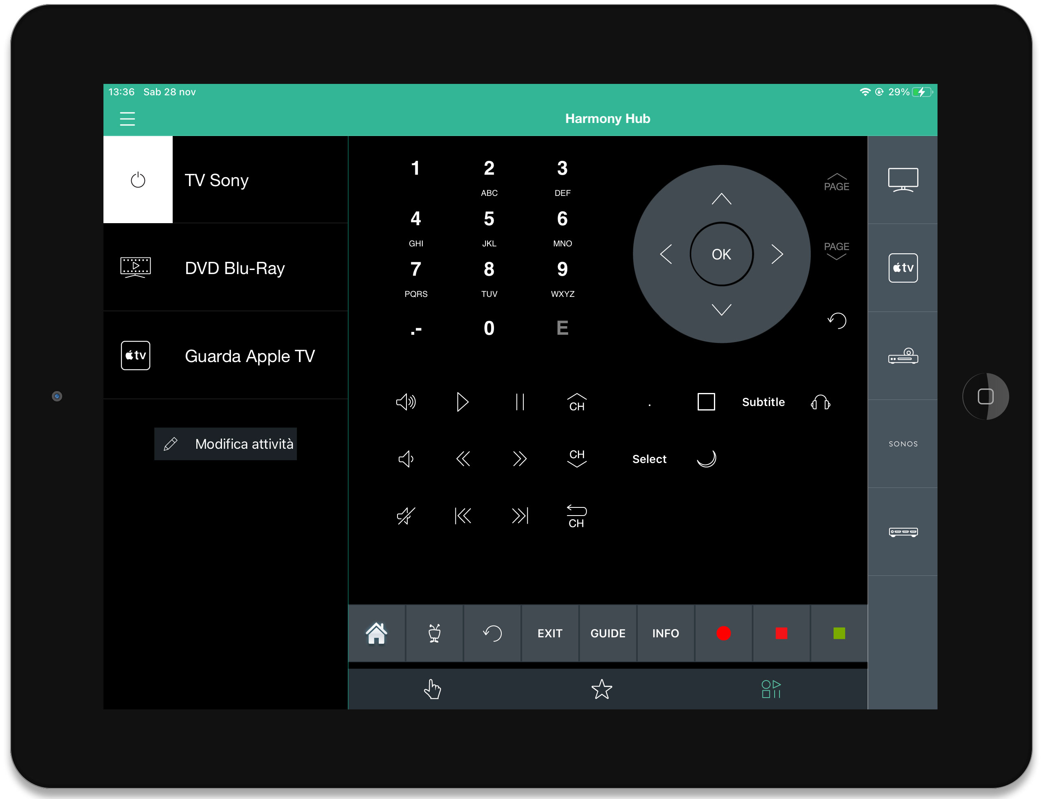Select SONOS device in sidebar
The height and width of the screenshot is (799, 1043).
pyautogui.click(x=902, y=444)
